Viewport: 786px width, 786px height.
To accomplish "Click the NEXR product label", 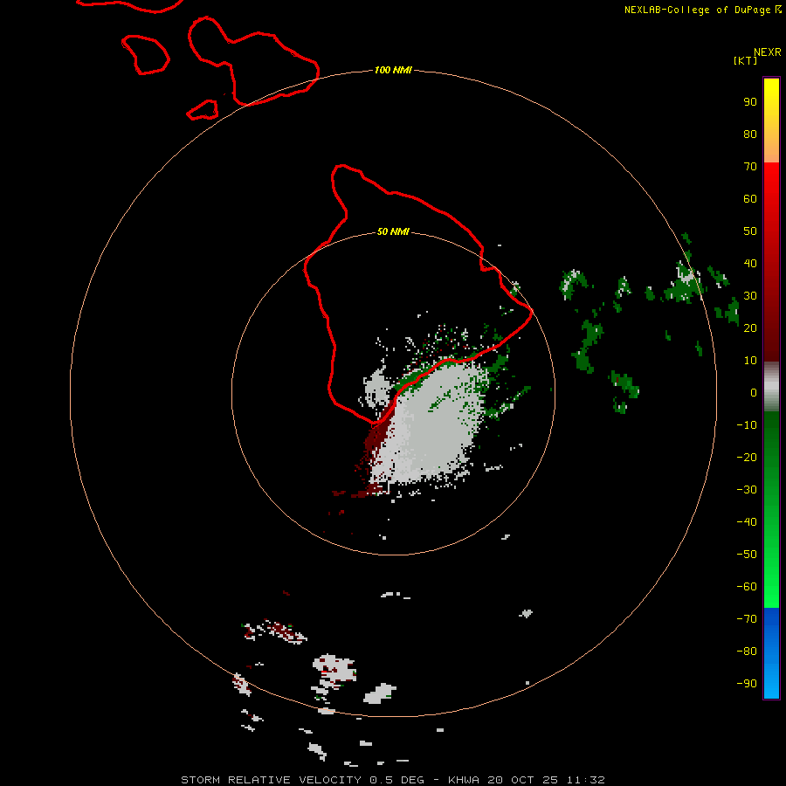I will point(767,52).
